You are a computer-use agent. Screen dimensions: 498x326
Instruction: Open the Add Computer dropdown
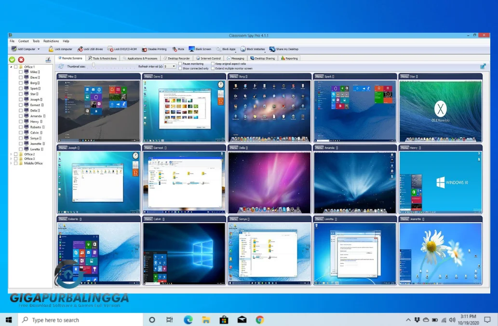(x=39, y=49)
